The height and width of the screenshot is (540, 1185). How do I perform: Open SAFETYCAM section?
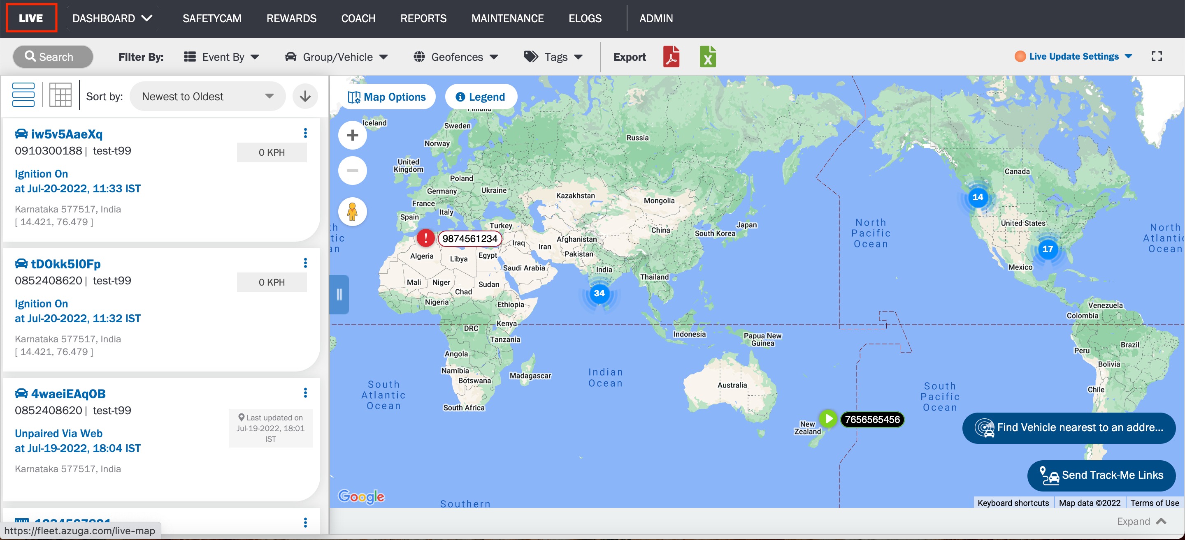point(212,18)
